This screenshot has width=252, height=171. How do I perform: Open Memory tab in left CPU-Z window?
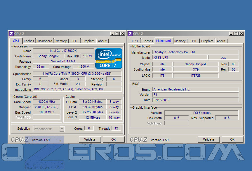(x=61, y=41)
